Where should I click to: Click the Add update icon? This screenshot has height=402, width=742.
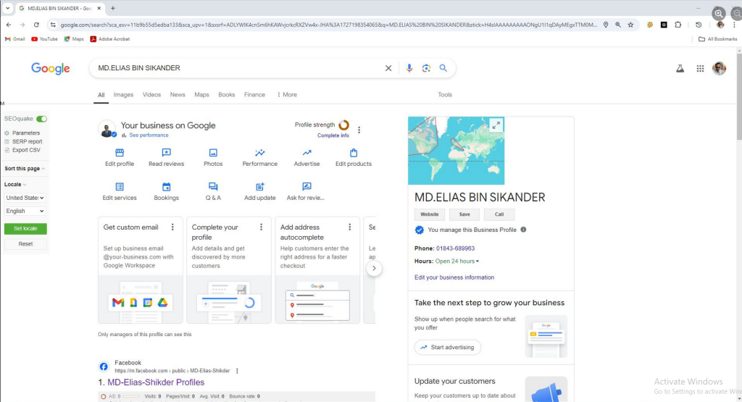point(259,187)
